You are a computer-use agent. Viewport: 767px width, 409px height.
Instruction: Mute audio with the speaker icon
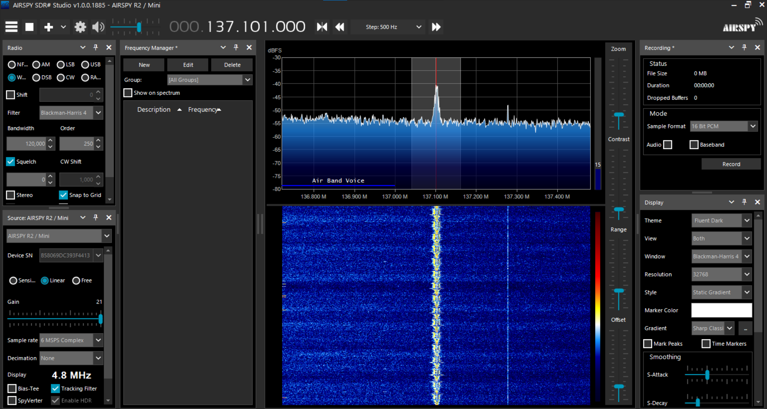98,27
